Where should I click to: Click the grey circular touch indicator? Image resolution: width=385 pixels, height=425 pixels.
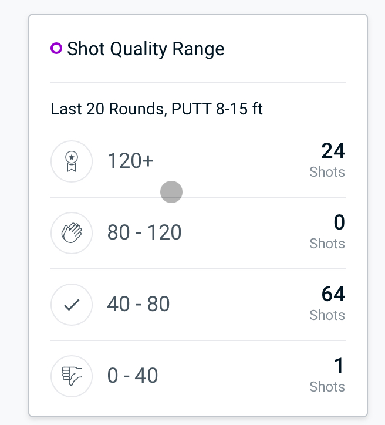[171, 192]
